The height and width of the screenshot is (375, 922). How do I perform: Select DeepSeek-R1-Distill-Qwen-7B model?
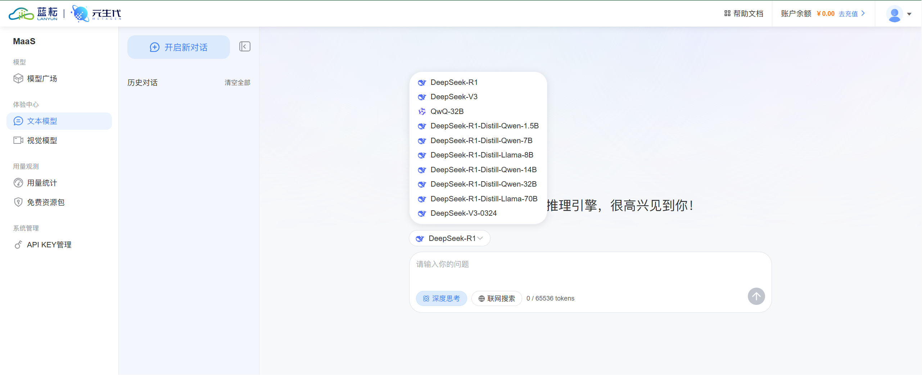click(x=478, y=141)
